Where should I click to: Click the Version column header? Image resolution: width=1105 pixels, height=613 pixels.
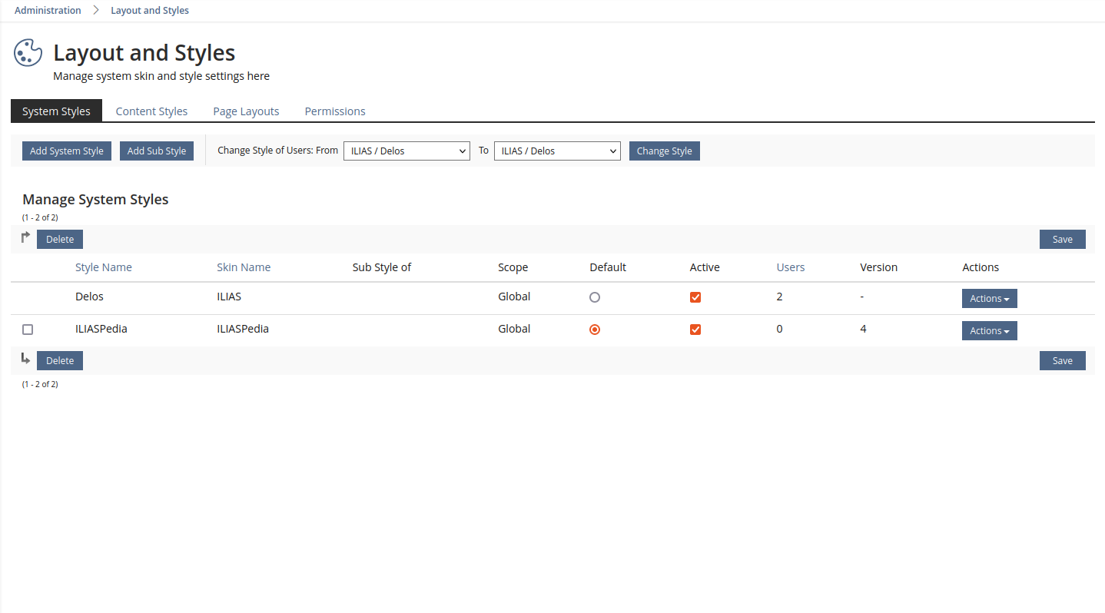879,267
